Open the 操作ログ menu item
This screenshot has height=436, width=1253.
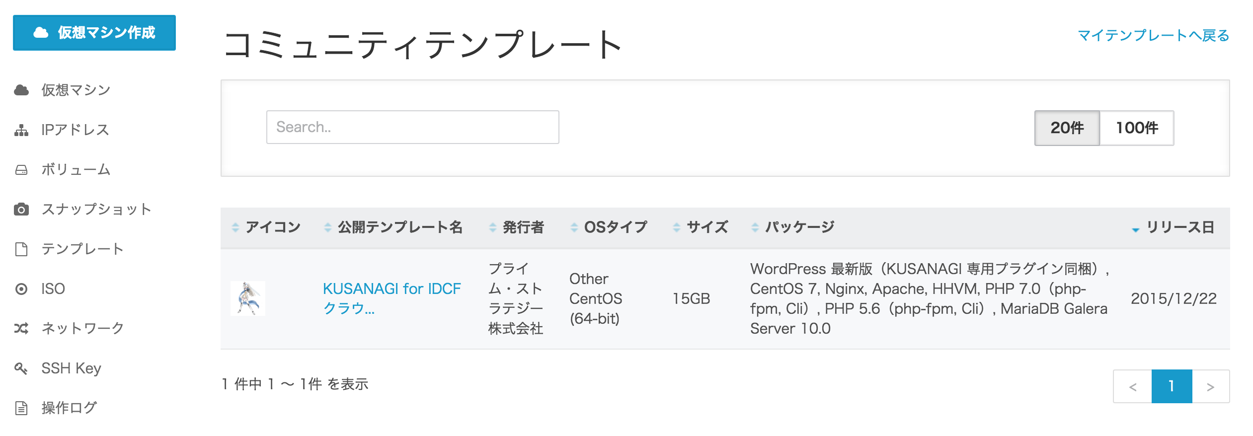point(69,408)
